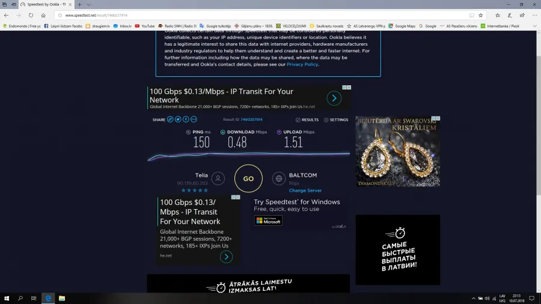Open YouTube bookmark
Screen dimensions: 541x304
(x=145, y=26)
